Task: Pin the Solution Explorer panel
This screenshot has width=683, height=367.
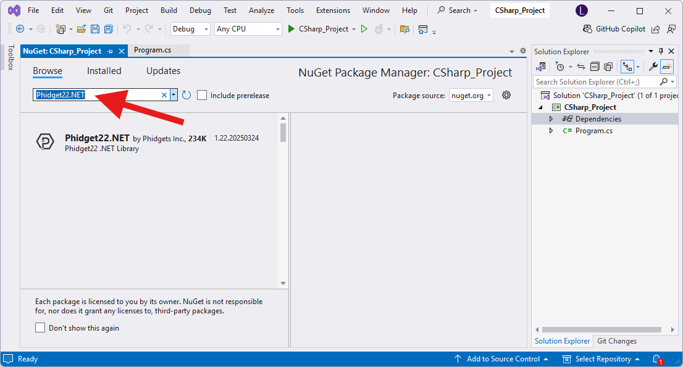Action: coord(661,51)
